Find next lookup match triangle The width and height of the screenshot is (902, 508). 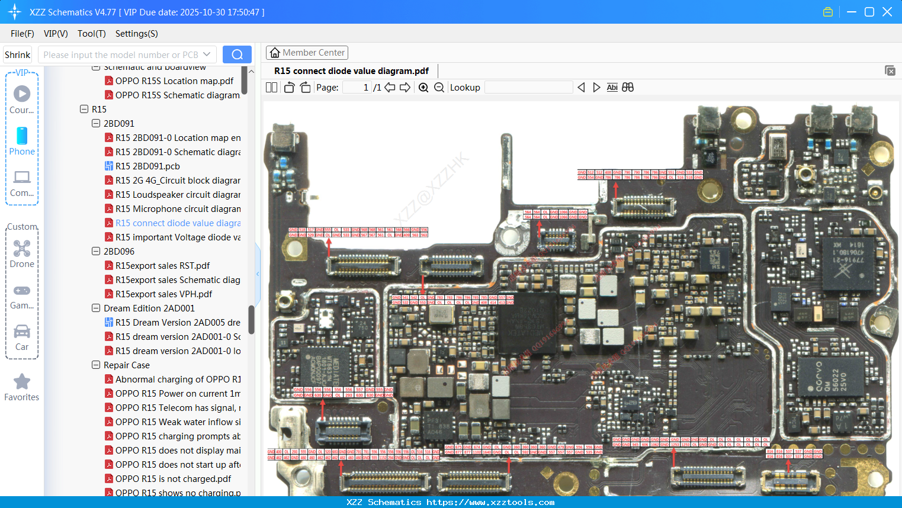[596, 88]
